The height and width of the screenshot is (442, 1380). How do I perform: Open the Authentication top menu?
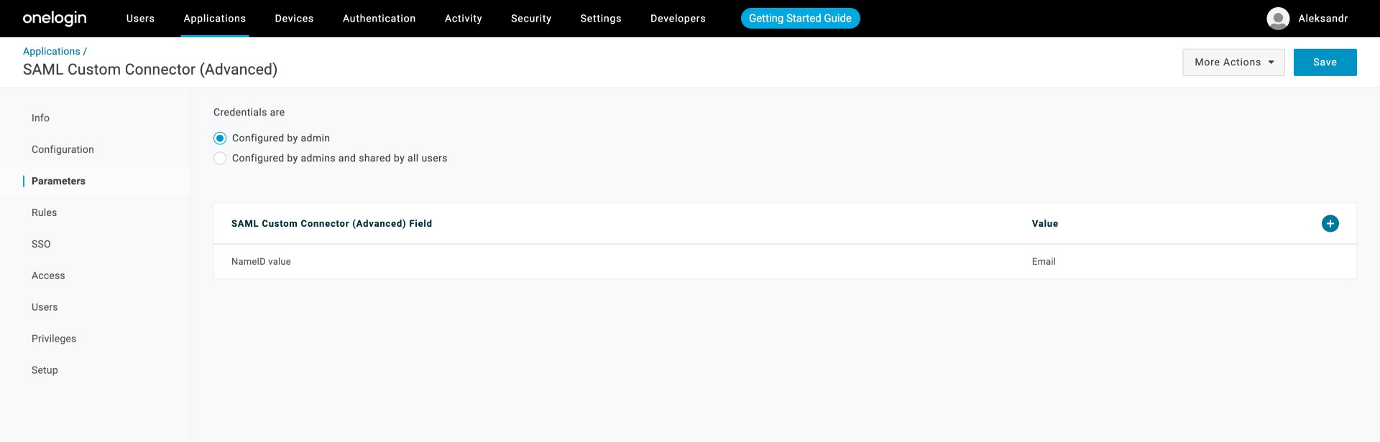coord(379,19)
